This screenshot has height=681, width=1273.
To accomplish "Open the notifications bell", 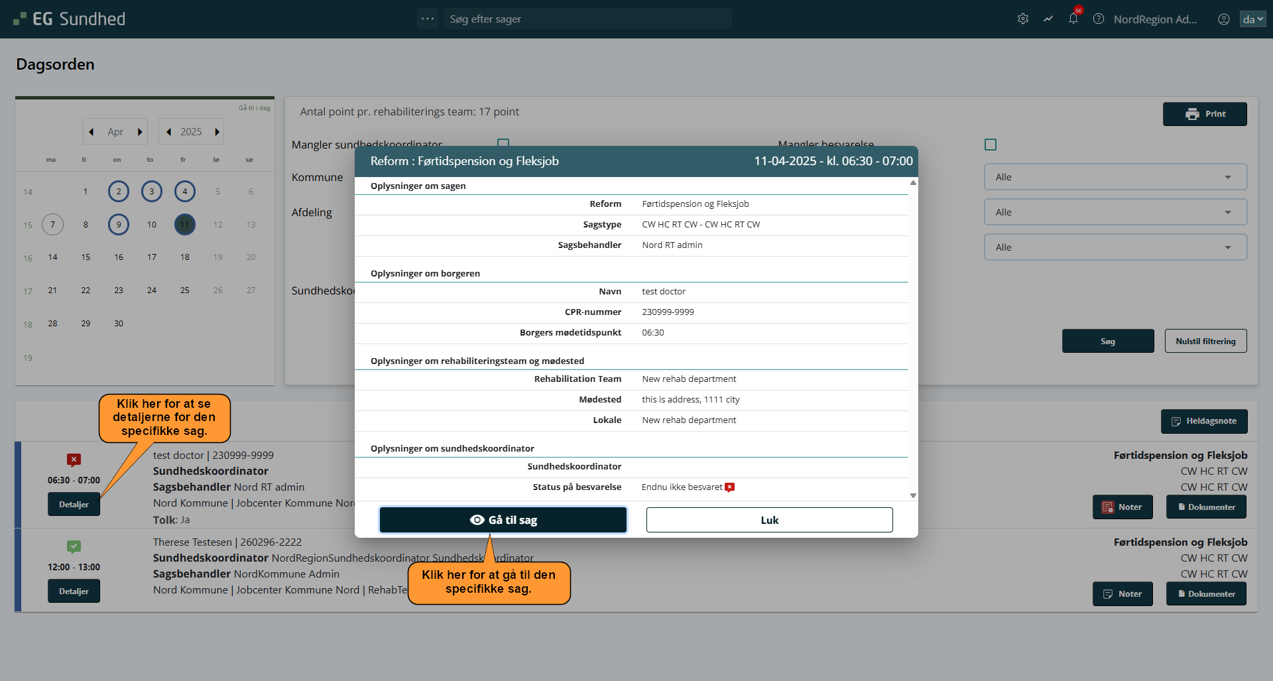I will coord(1073,19).
